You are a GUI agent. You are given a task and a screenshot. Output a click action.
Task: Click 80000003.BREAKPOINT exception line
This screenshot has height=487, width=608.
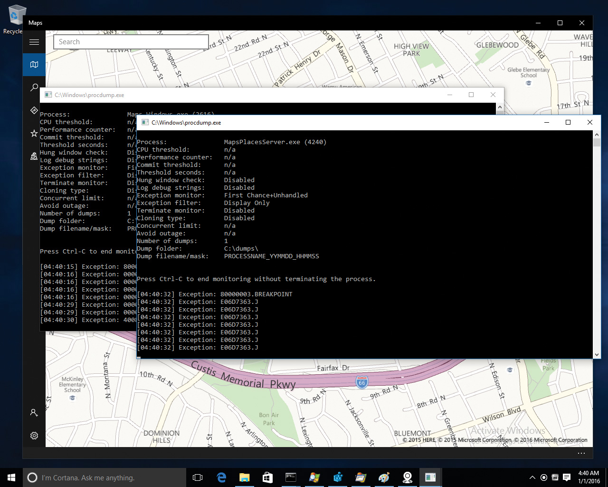click(215, 294)
